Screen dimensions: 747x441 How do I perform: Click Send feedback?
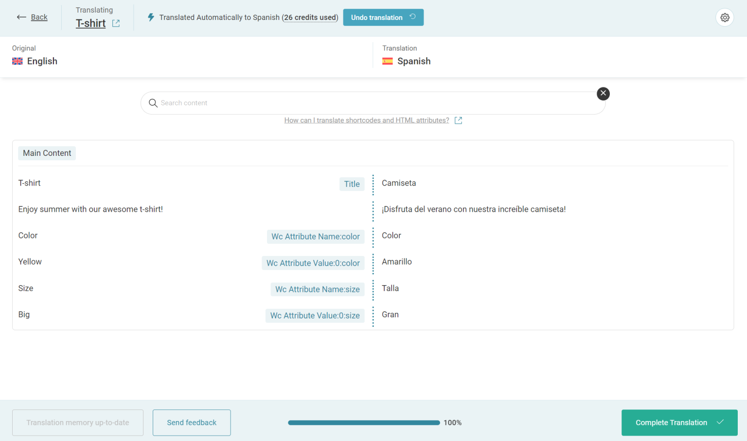tap(192, 423)
